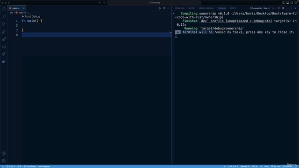This screenshot has height=168, width=299.
Task: Start Live Share from status bar
Action: coord(29,167)
